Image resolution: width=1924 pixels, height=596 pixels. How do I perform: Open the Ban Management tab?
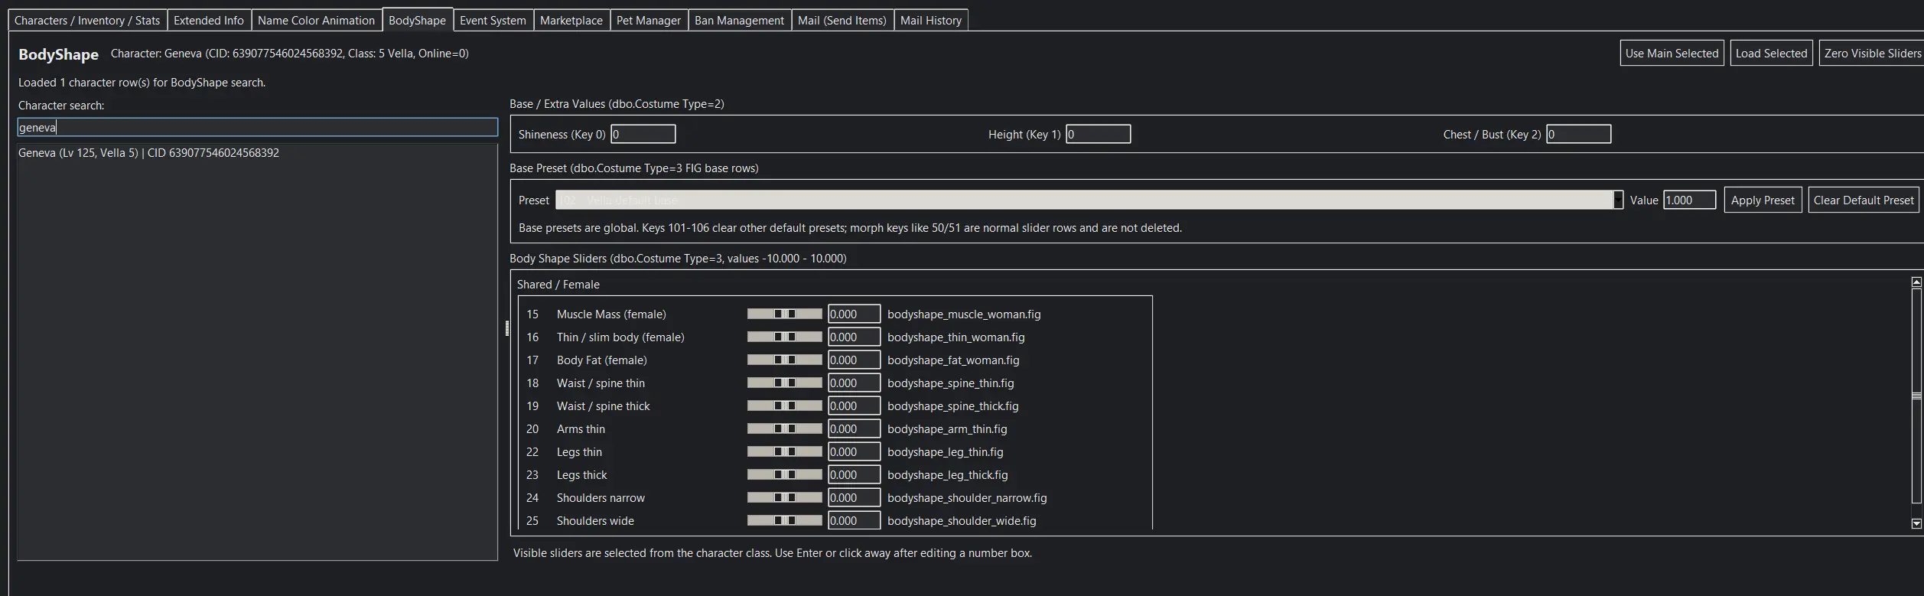point(739,21)
